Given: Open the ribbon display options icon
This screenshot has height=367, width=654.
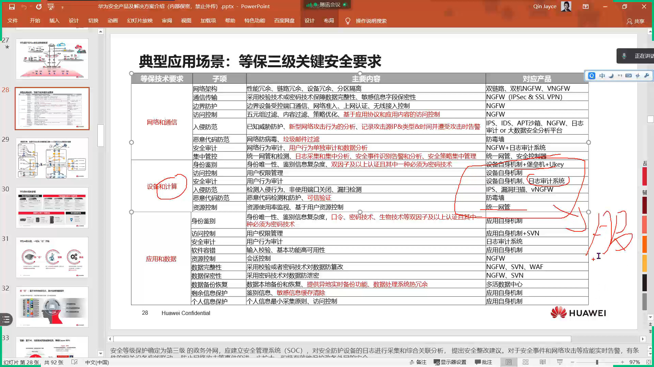Looking at the screenshot, I should click(x=586, y=6).
